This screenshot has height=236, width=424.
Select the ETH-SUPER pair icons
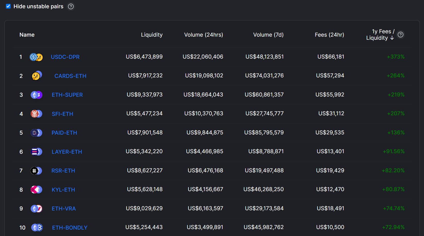coord(36,95)
